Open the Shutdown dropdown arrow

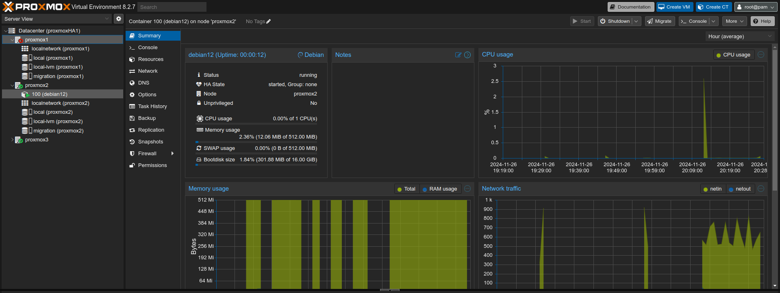pos(636,21)
